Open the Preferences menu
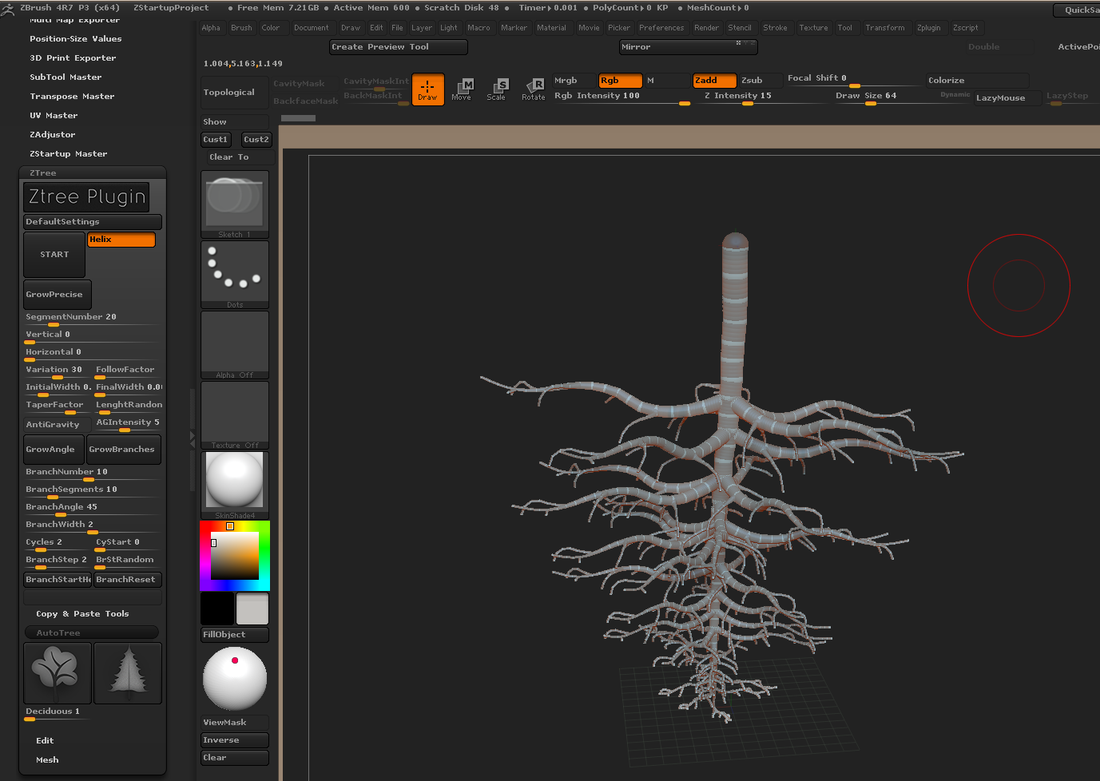 tap(661, 27)
